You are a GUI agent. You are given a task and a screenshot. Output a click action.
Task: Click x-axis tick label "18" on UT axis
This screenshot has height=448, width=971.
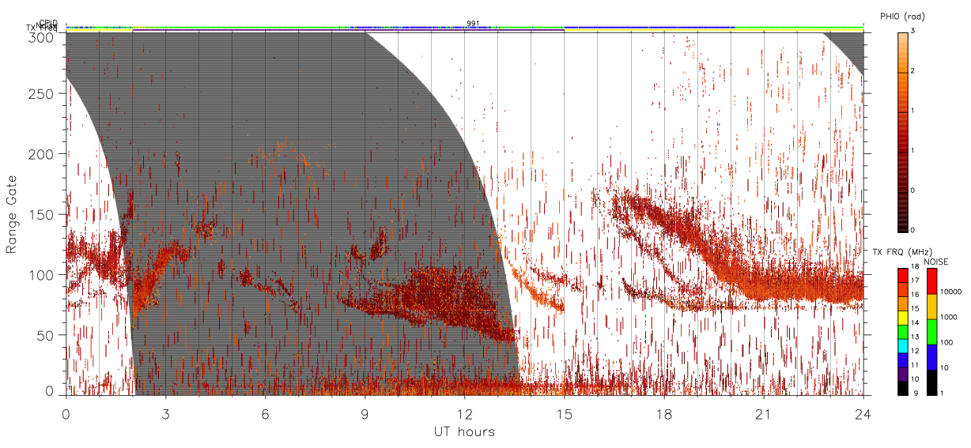click(x=663, y=413)
